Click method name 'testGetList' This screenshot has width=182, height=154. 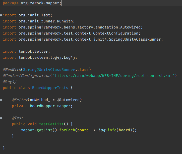pos(51,124)
